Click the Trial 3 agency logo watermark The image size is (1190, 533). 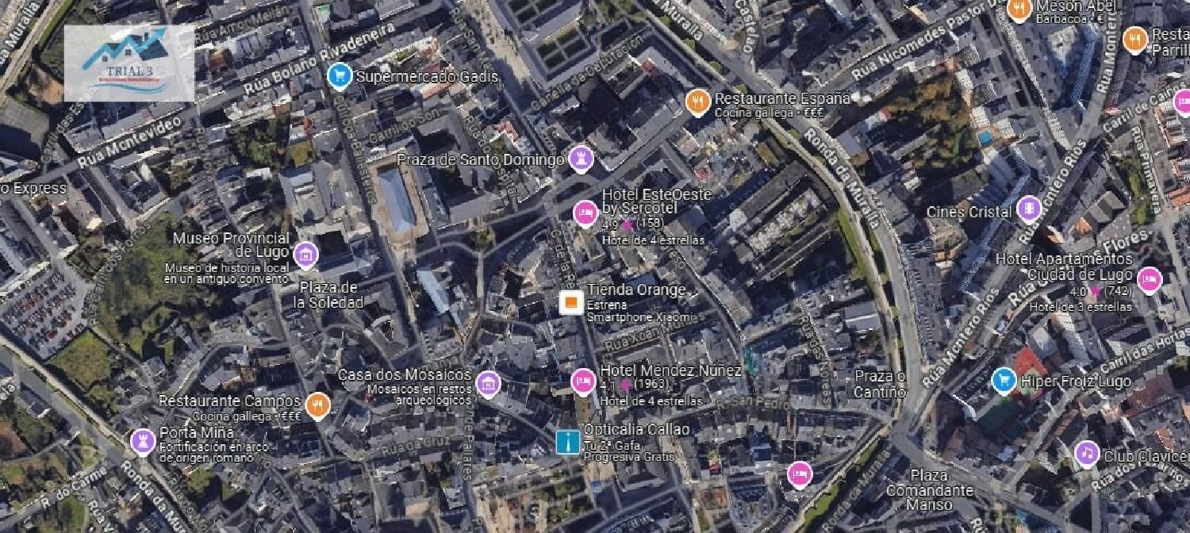tap(129, 63)
